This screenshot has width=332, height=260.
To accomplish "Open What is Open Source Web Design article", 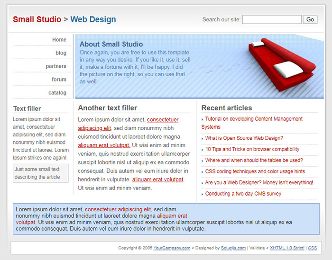I will click(x=244, y=138).
